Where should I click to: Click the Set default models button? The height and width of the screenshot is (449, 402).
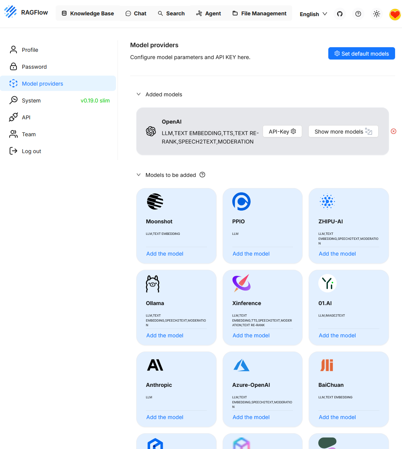(x=361, y=54)
